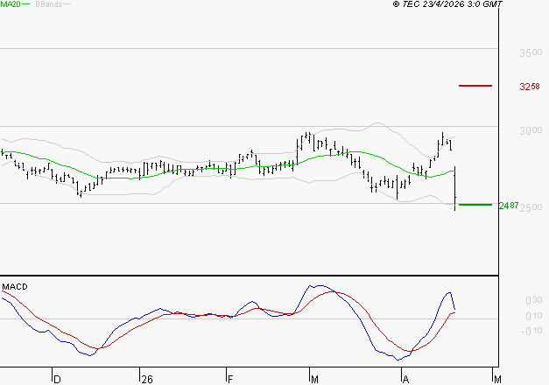This screenshot has height=385, width=549.
Task: Click the 030 MACD axis label
Action: tap(533, 300)
